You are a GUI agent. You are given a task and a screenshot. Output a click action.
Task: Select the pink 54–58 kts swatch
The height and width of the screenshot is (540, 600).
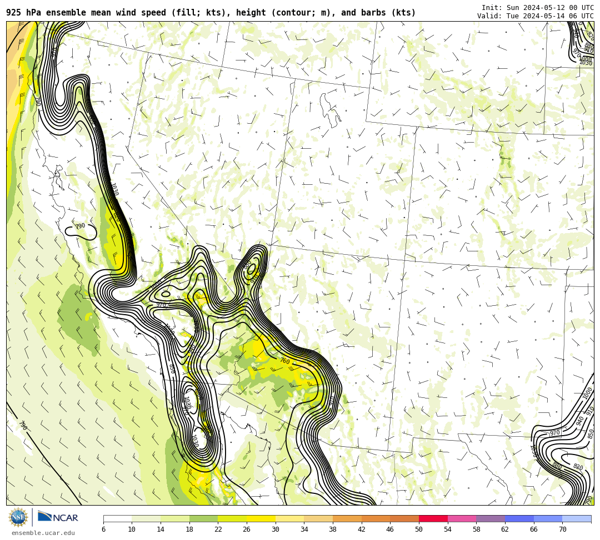point(462,518)
